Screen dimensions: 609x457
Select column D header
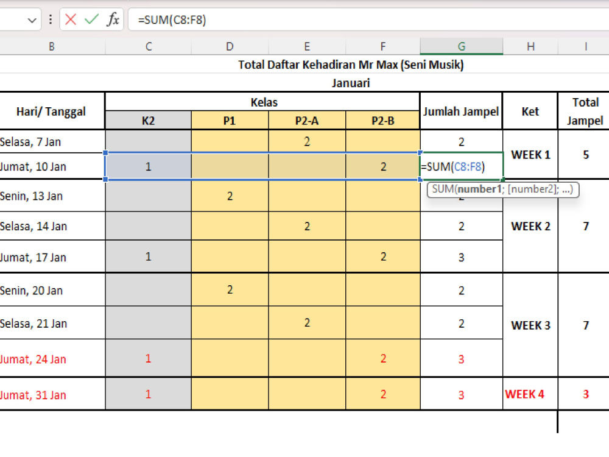230,47
